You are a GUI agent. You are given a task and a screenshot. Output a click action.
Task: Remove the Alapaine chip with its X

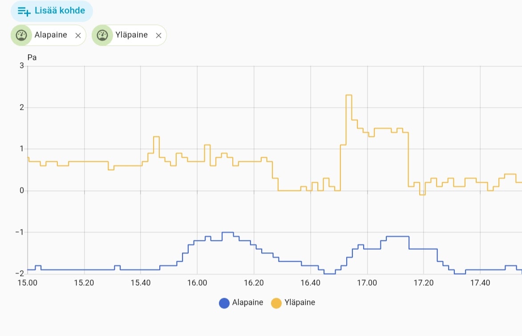coord(78,36)
